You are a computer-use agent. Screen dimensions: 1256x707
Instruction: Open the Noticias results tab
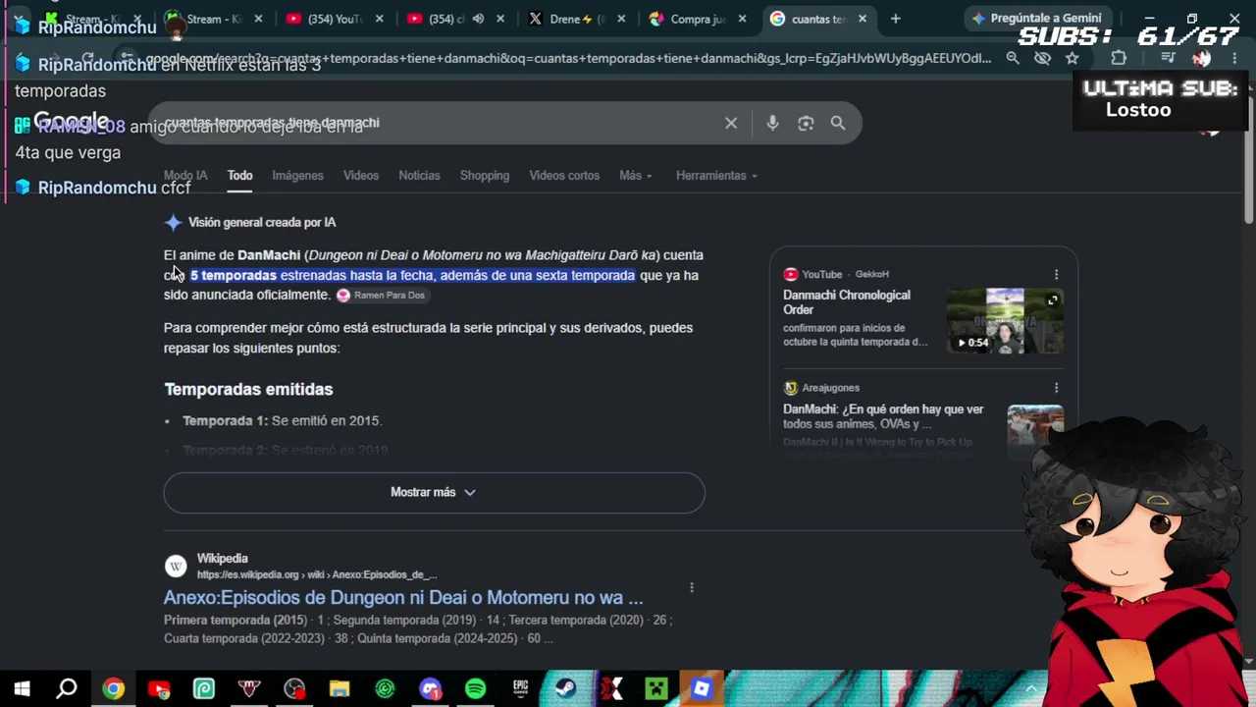[419, 175]
